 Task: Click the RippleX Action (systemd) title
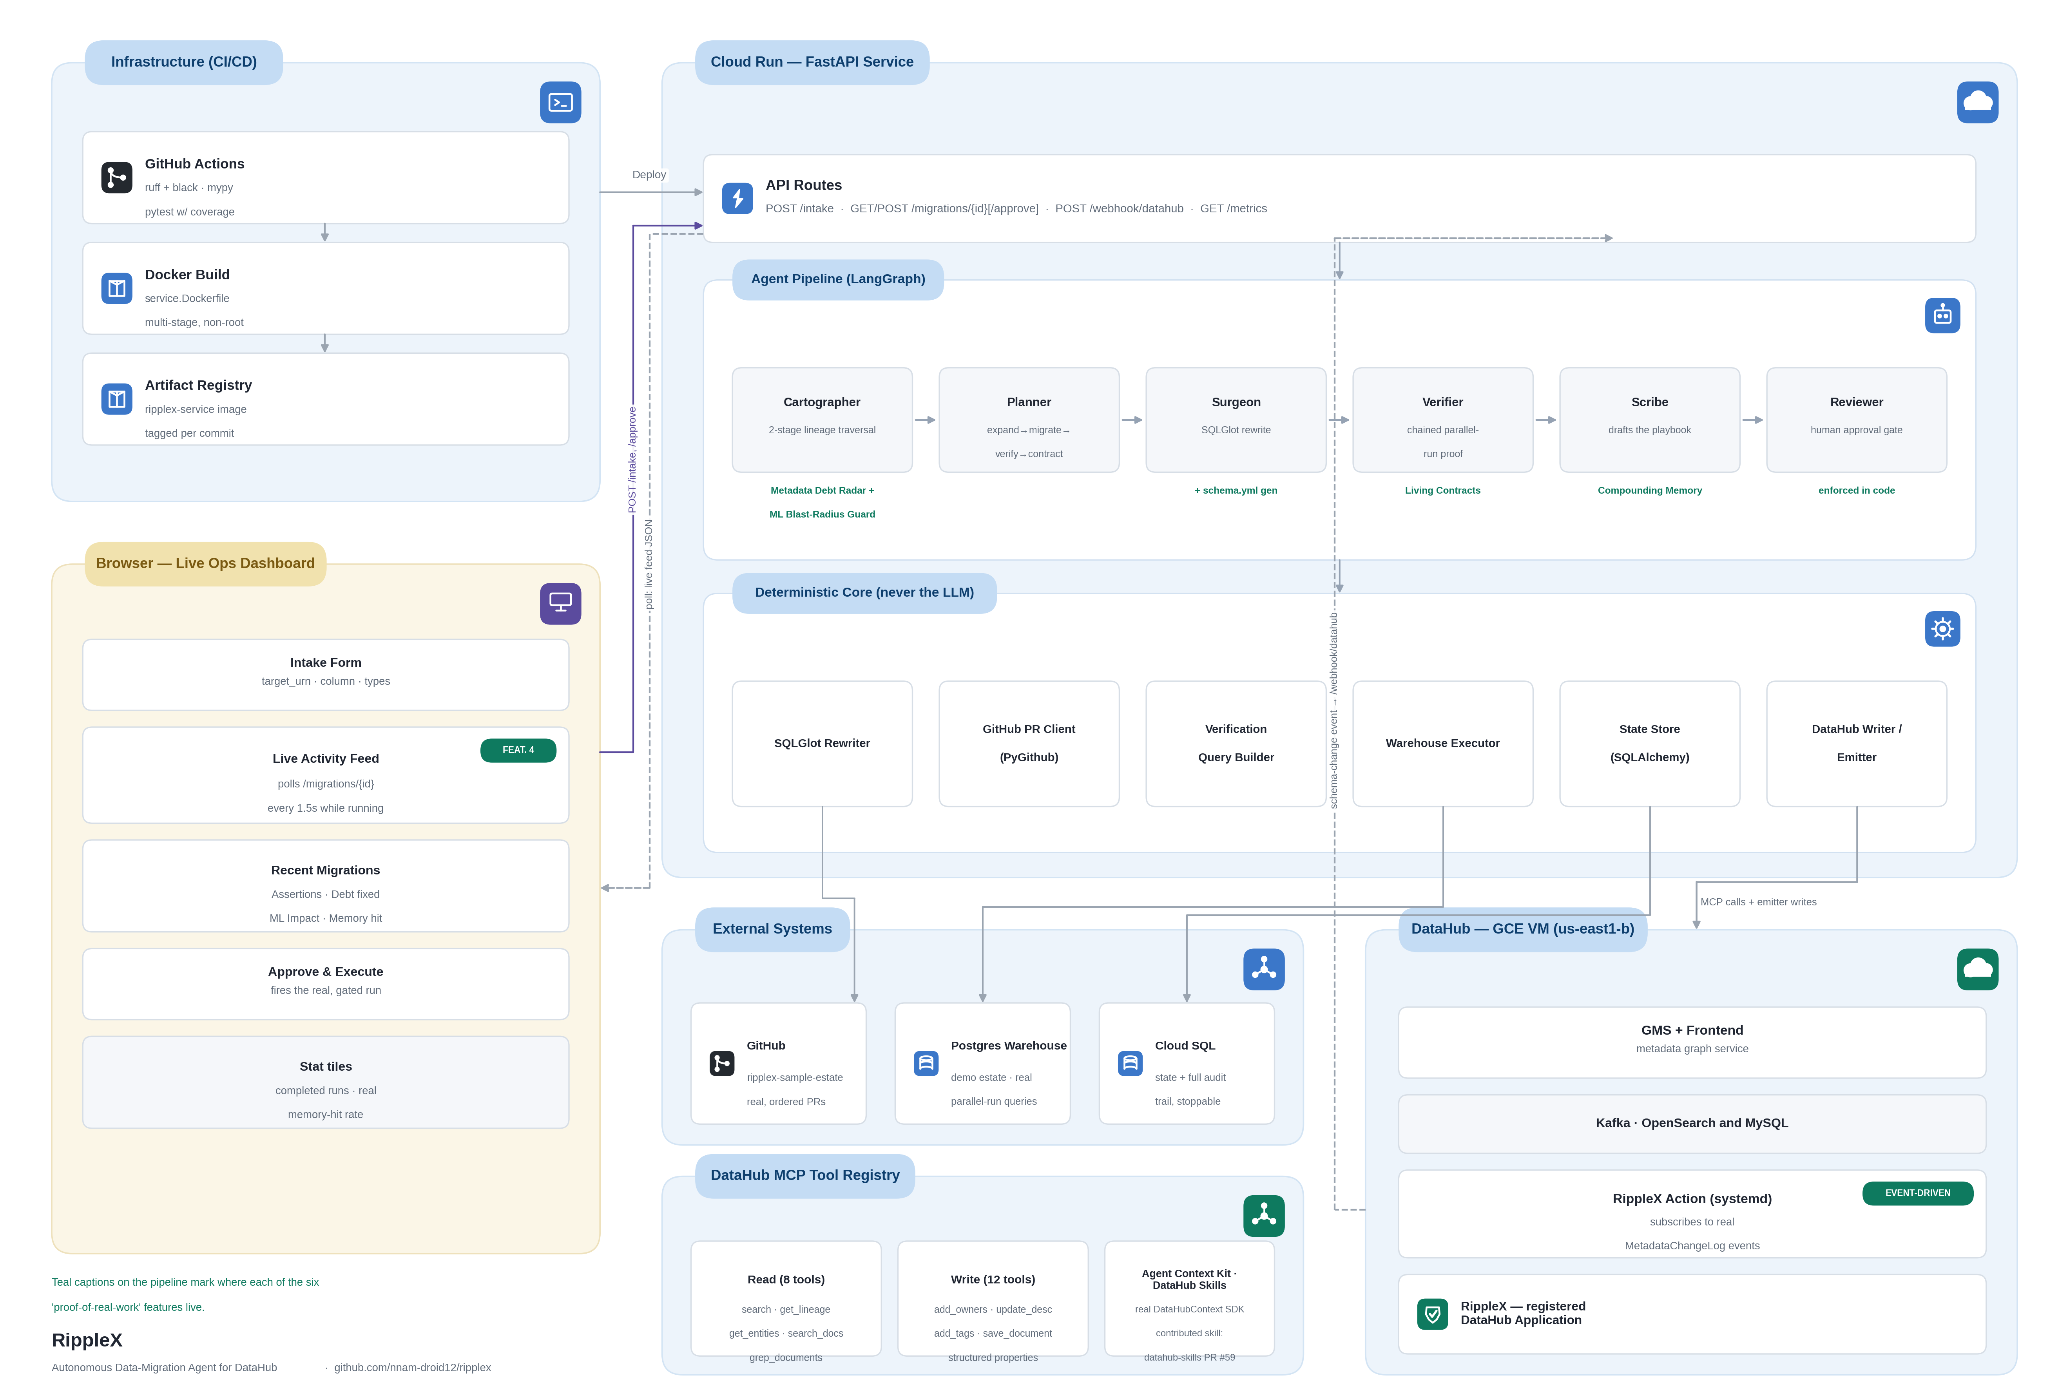point(1692,1200)
